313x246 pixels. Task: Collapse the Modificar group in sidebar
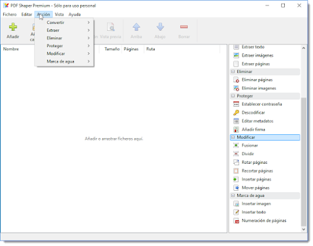click(x=233, y=137)
